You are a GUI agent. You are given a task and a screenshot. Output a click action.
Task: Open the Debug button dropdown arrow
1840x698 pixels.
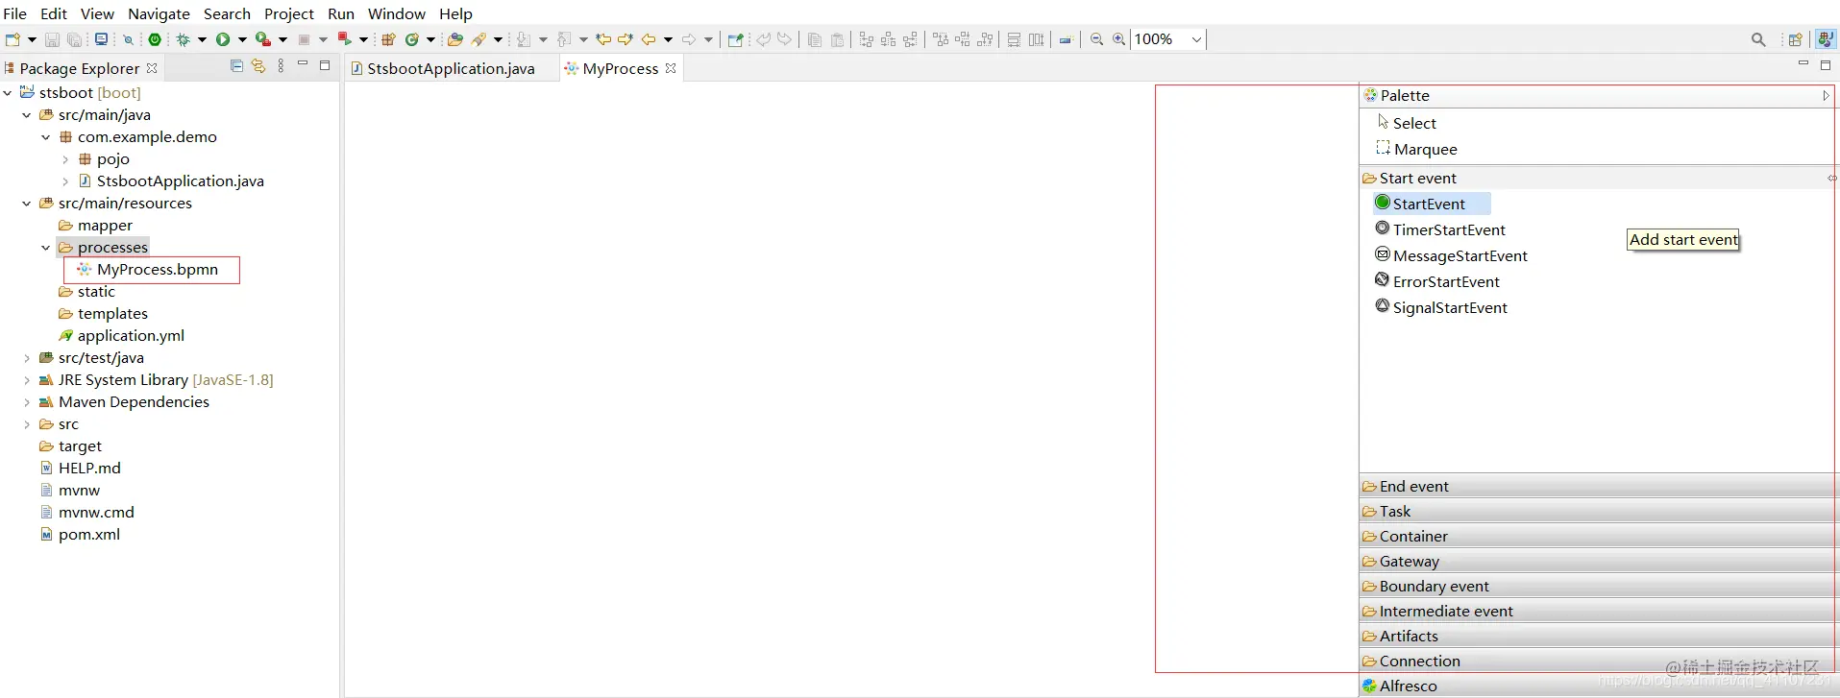(202, 39)
